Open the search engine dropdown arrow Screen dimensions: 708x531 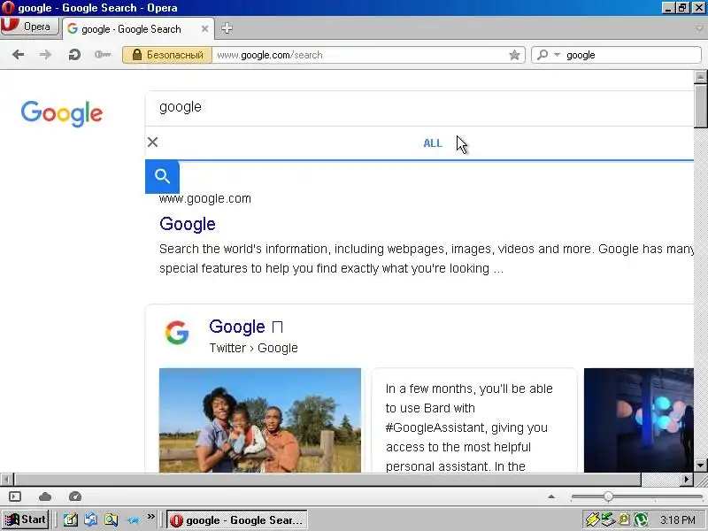557,55
